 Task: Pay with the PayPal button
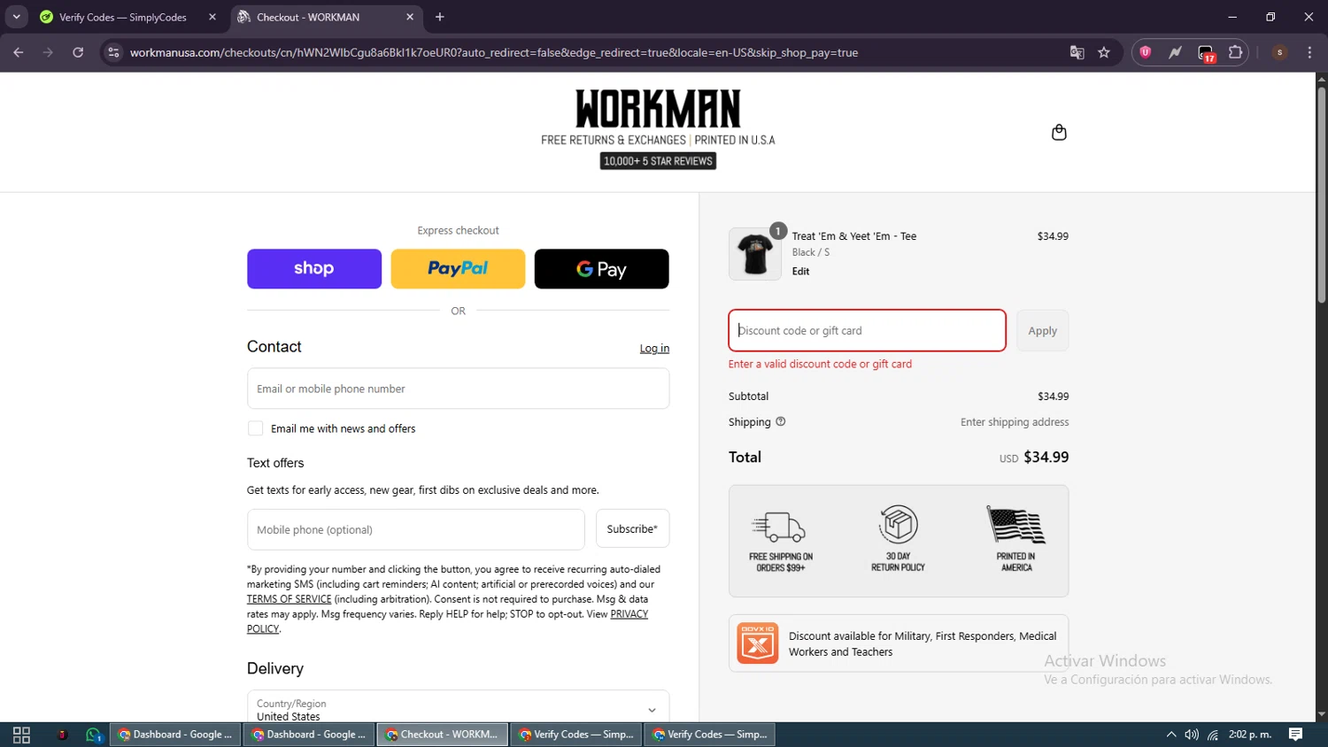pos(458,268)
